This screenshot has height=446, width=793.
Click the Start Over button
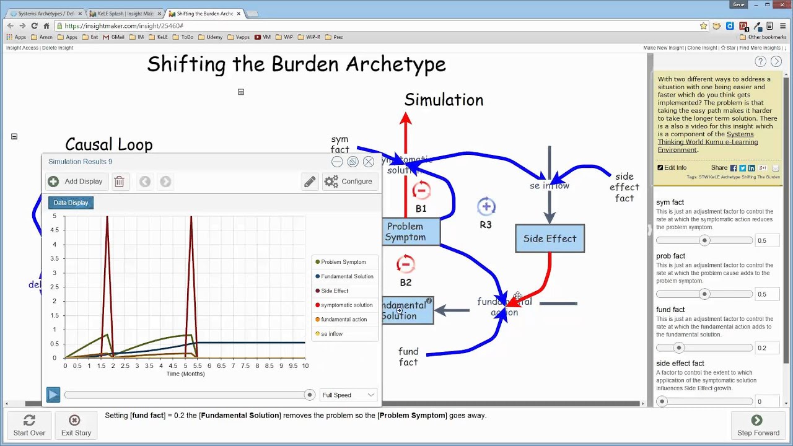29,426
